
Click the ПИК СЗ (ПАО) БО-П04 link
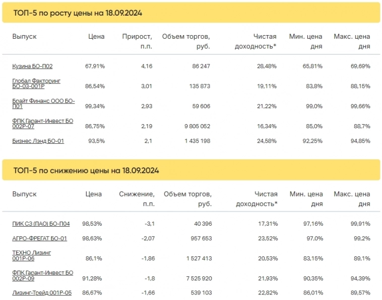pyautogui.click(x=41, y=223)
